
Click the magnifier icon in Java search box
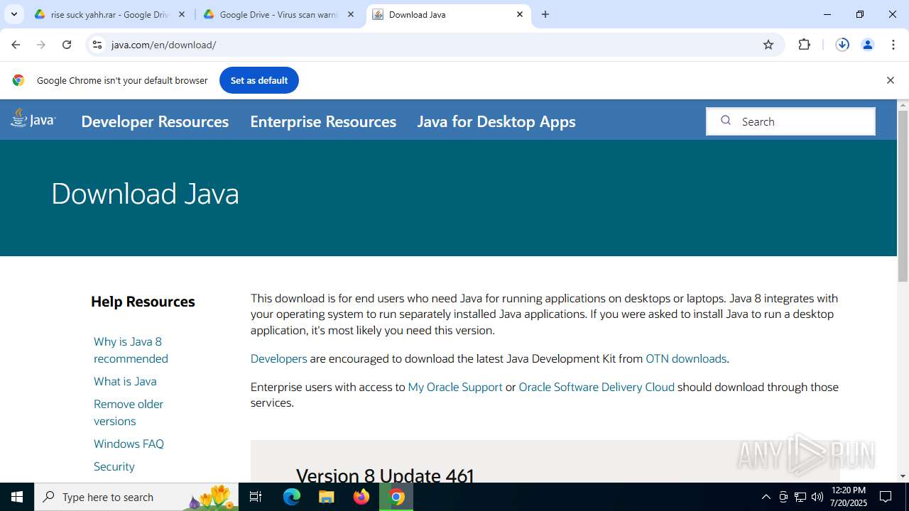725,121
